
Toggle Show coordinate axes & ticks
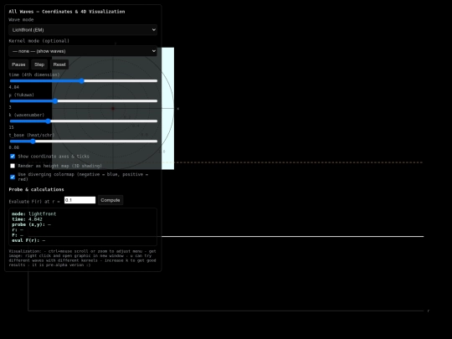click(13, 157)
